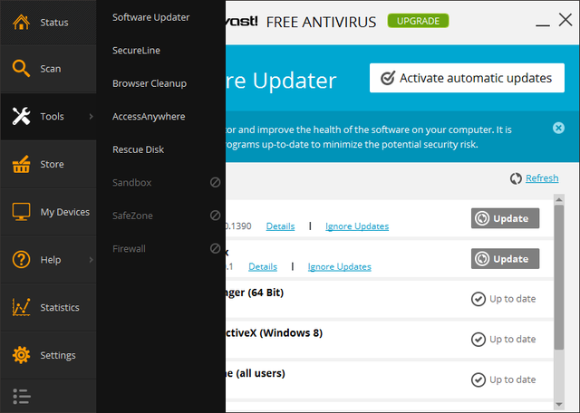Image resolution: width=580 pixels, height=413 pixels.
Task: Click checkmark icon beside (all users) entry
Action: [478, 379]
